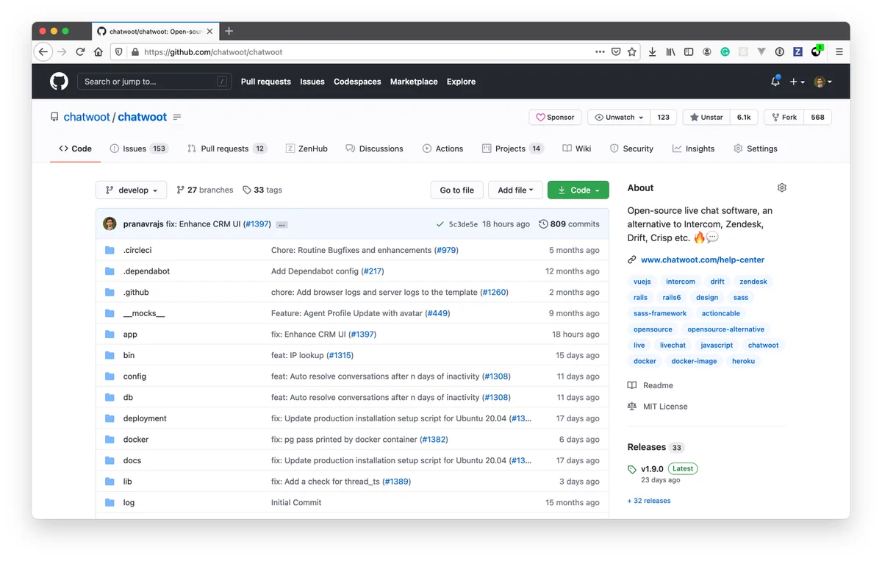Sponsor the chatwoot project
The width and height of the screenshot is (882, 561).
(555, 117)
